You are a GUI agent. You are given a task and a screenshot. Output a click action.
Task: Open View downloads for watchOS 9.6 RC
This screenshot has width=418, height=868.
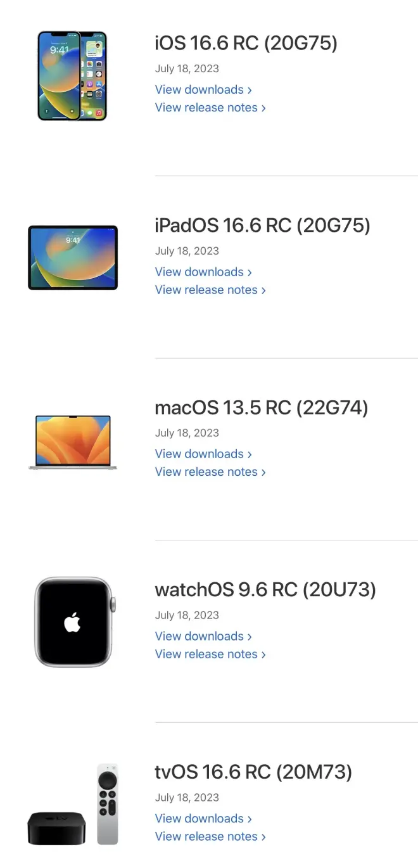(203, 636)
